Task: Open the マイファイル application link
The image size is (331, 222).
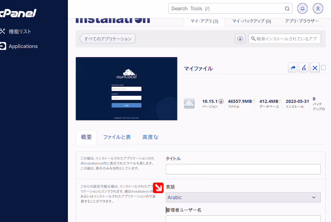Action: click(x=198, y=69)
